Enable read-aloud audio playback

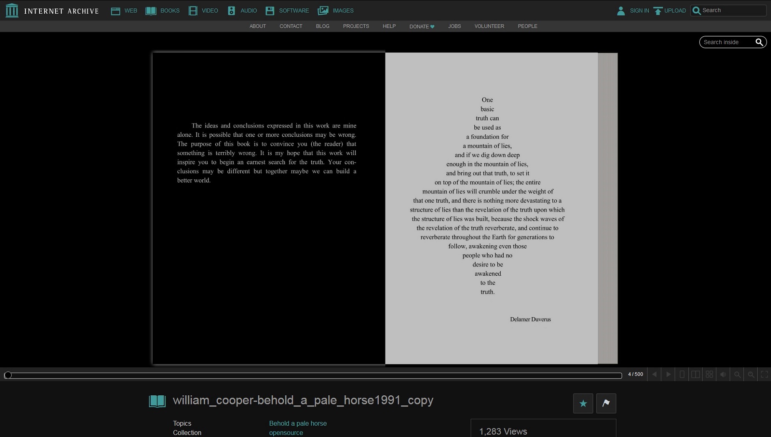pyautogui.click(x=723, y=374)
